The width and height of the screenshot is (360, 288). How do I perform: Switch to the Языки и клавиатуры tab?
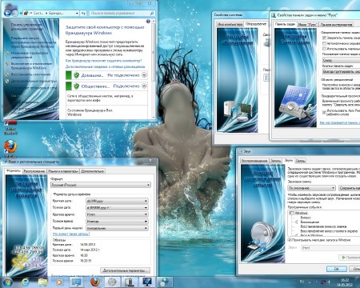point(63,171)
